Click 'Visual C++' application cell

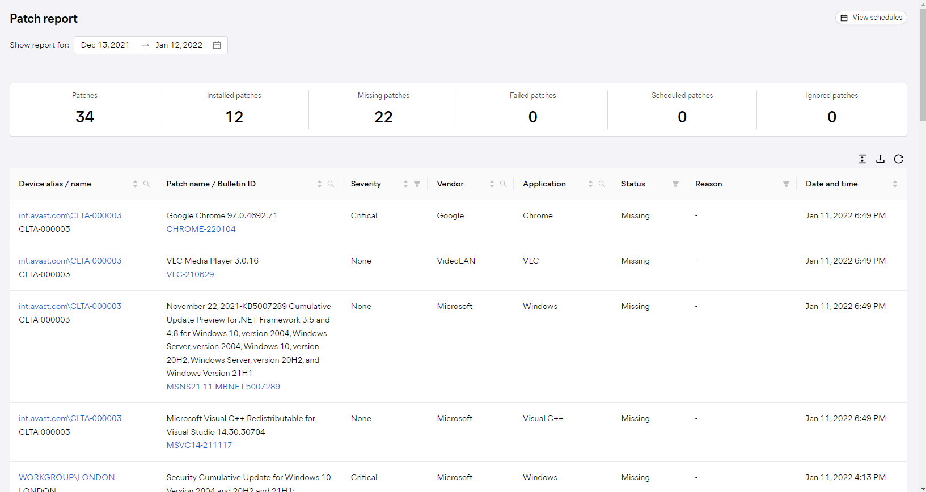tap(543, 418)
